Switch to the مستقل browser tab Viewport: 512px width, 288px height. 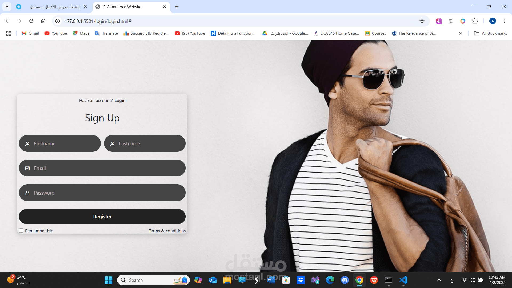55,7
